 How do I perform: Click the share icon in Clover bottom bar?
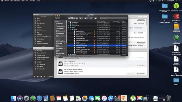45,76
